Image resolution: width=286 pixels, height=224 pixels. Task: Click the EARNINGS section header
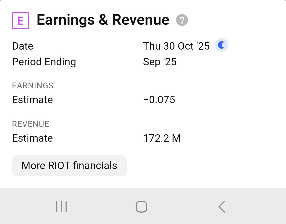[33, 85]
